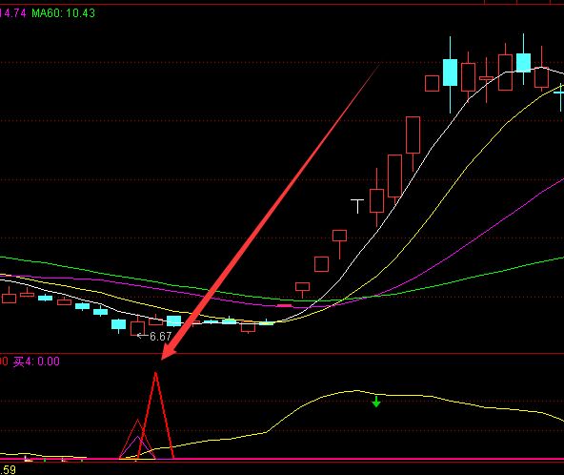Click the yellow curve peak in lower panel
The image size is (564, 475).
[355, 391]
